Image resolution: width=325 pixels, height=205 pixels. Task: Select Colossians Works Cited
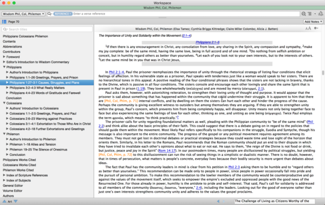click(19, 165)
